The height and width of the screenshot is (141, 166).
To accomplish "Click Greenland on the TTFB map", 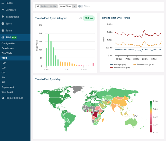I will pos(77,89).
